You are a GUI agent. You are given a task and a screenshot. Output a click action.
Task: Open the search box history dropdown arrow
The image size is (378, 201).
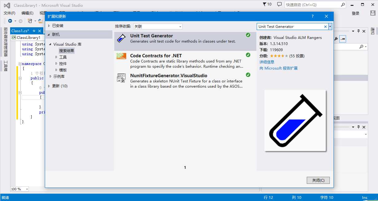coord(330,27)
